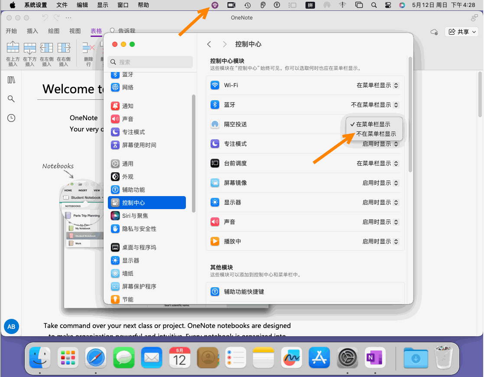
Task: Open Launchpad from the Dock
Action: click(x=68, y=358)
